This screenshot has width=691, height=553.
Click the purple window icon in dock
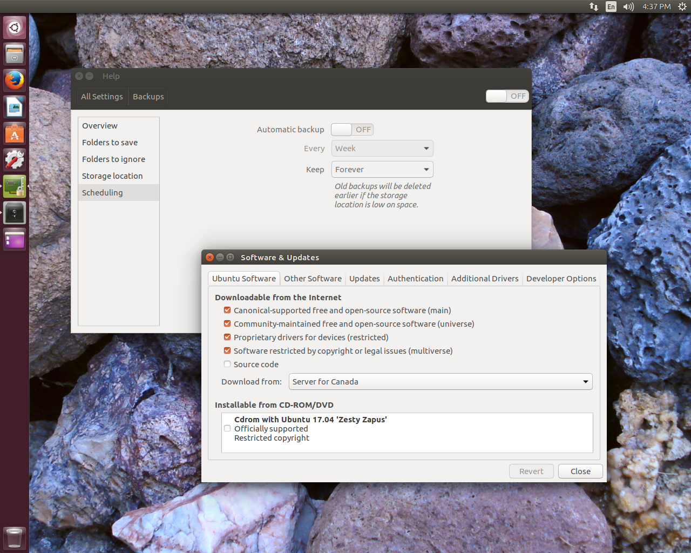pos(15,239)
